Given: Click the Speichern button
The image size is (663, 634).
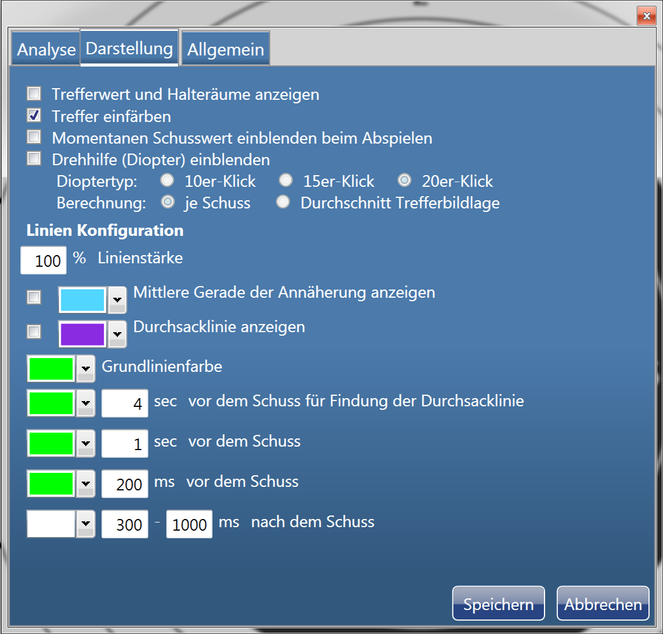Looking at the screenshot, I should [x=498, y=604].
